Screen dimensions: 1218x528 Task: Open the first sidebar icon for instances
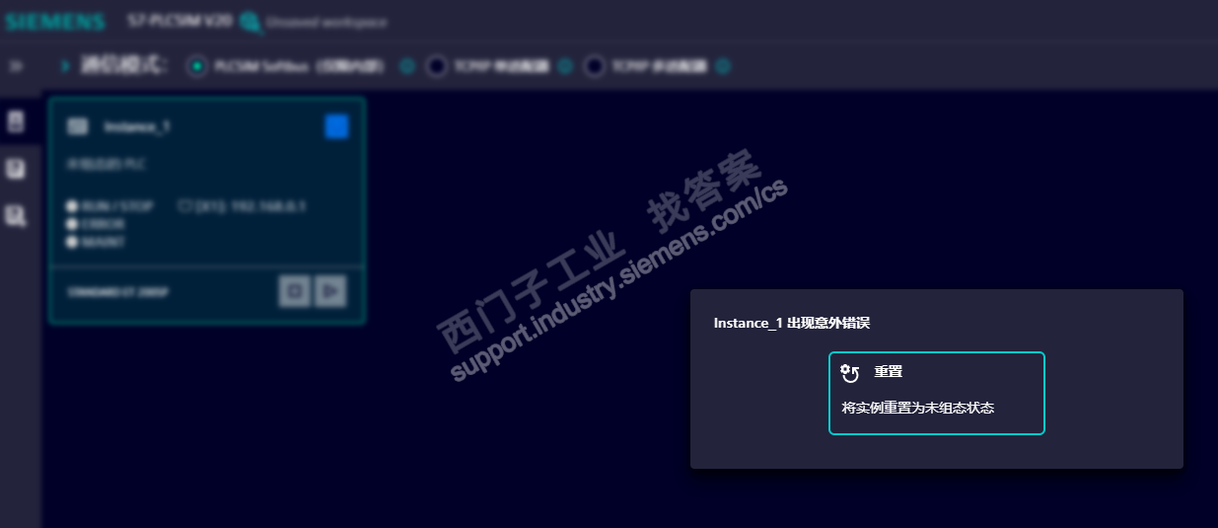[16, 122]
